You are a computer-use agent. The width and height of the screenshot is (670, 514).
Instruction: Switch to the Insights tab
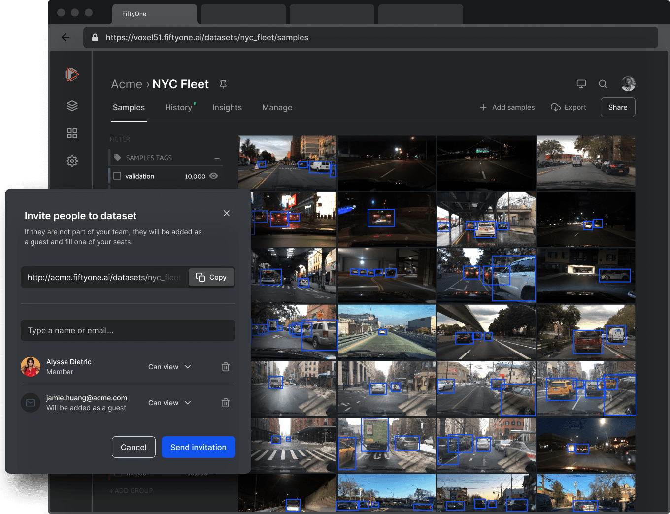(227, 107)
